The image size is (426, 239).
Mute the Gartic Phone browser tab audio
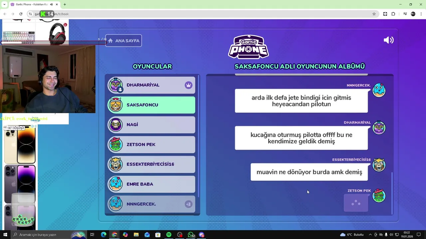(x=51, y=4)
